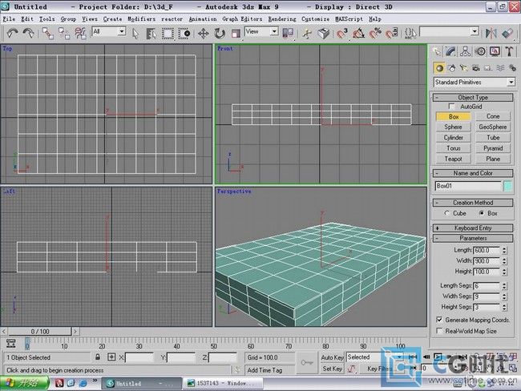
Task: Click the Pyramid primitive button
Action: tap(493, 148)
